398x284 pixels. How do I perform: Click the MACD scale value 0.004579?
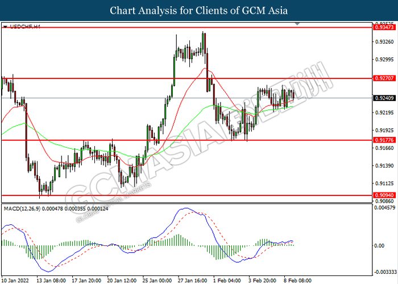coord(385,208)
